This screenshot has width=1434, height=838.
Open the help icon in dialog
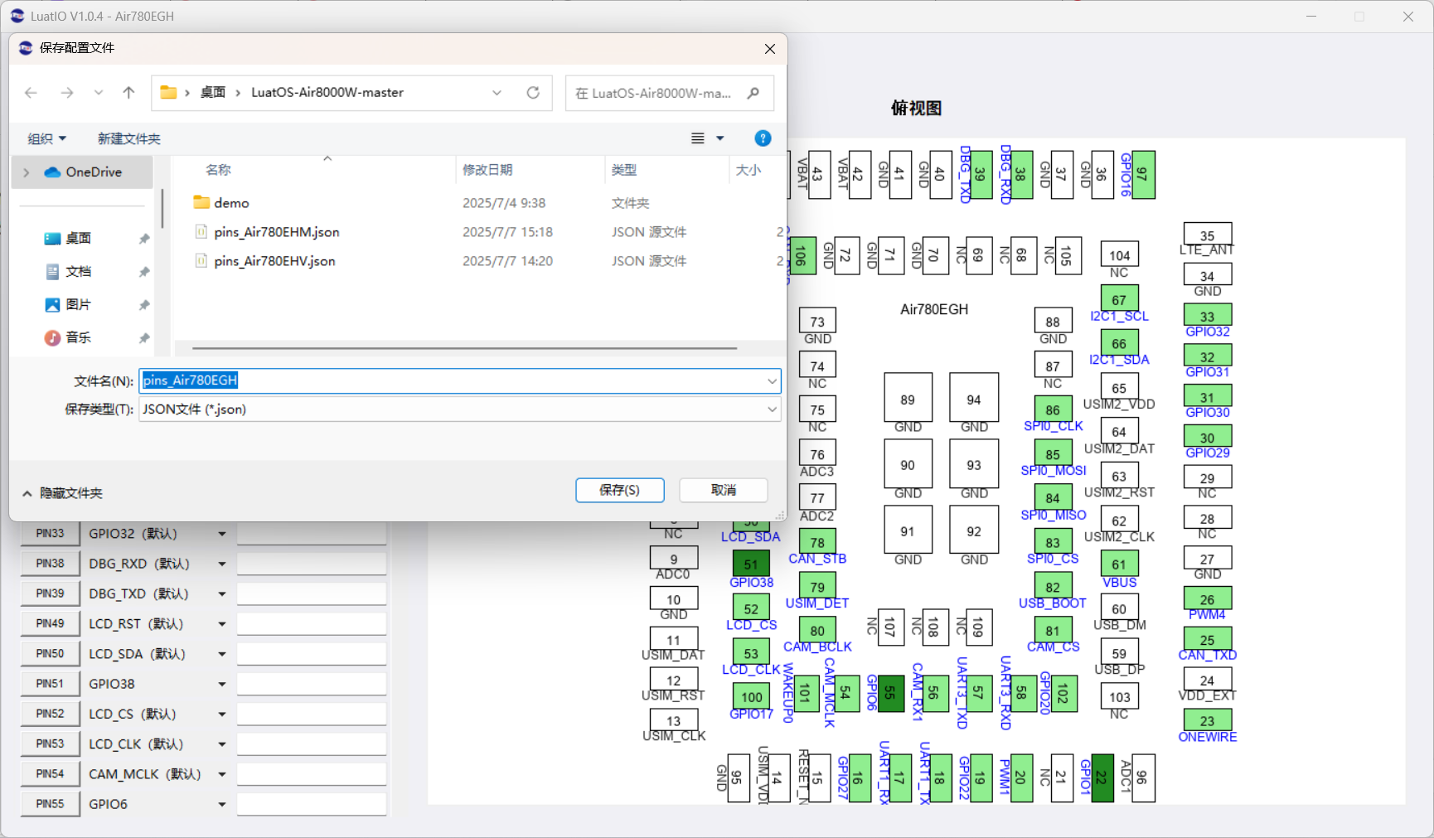(763, 138)
